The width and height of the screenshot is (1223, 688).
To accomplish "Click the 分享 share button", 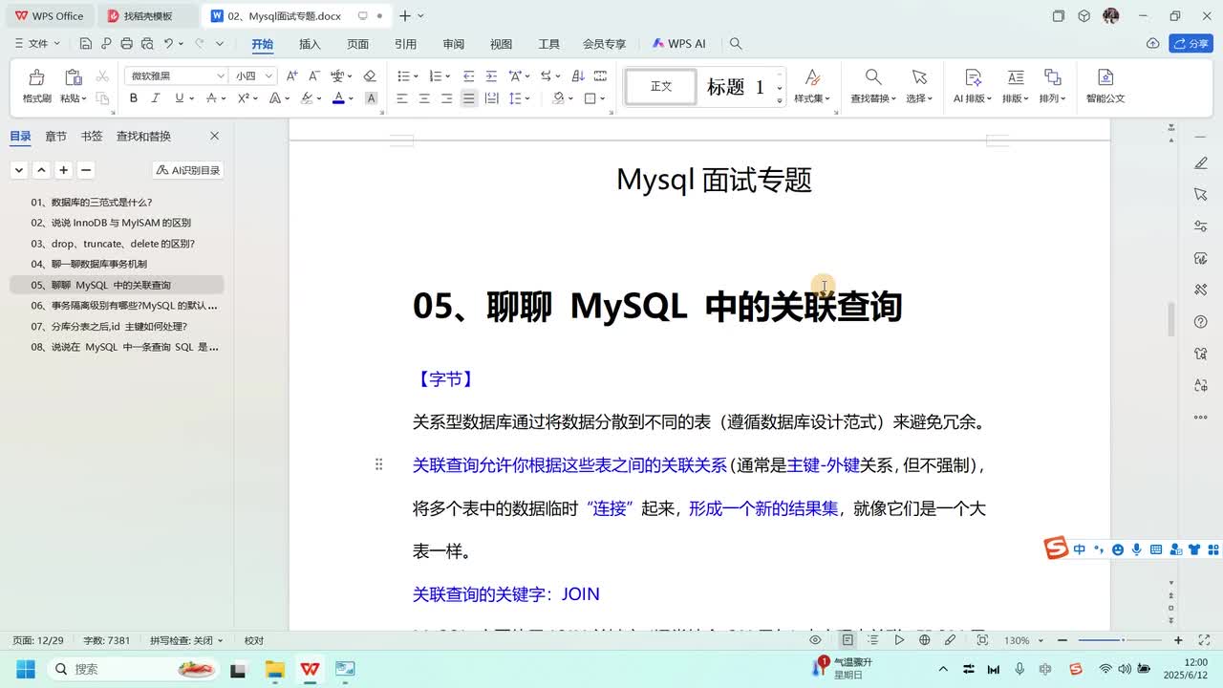I will [x=1191, y=44].
